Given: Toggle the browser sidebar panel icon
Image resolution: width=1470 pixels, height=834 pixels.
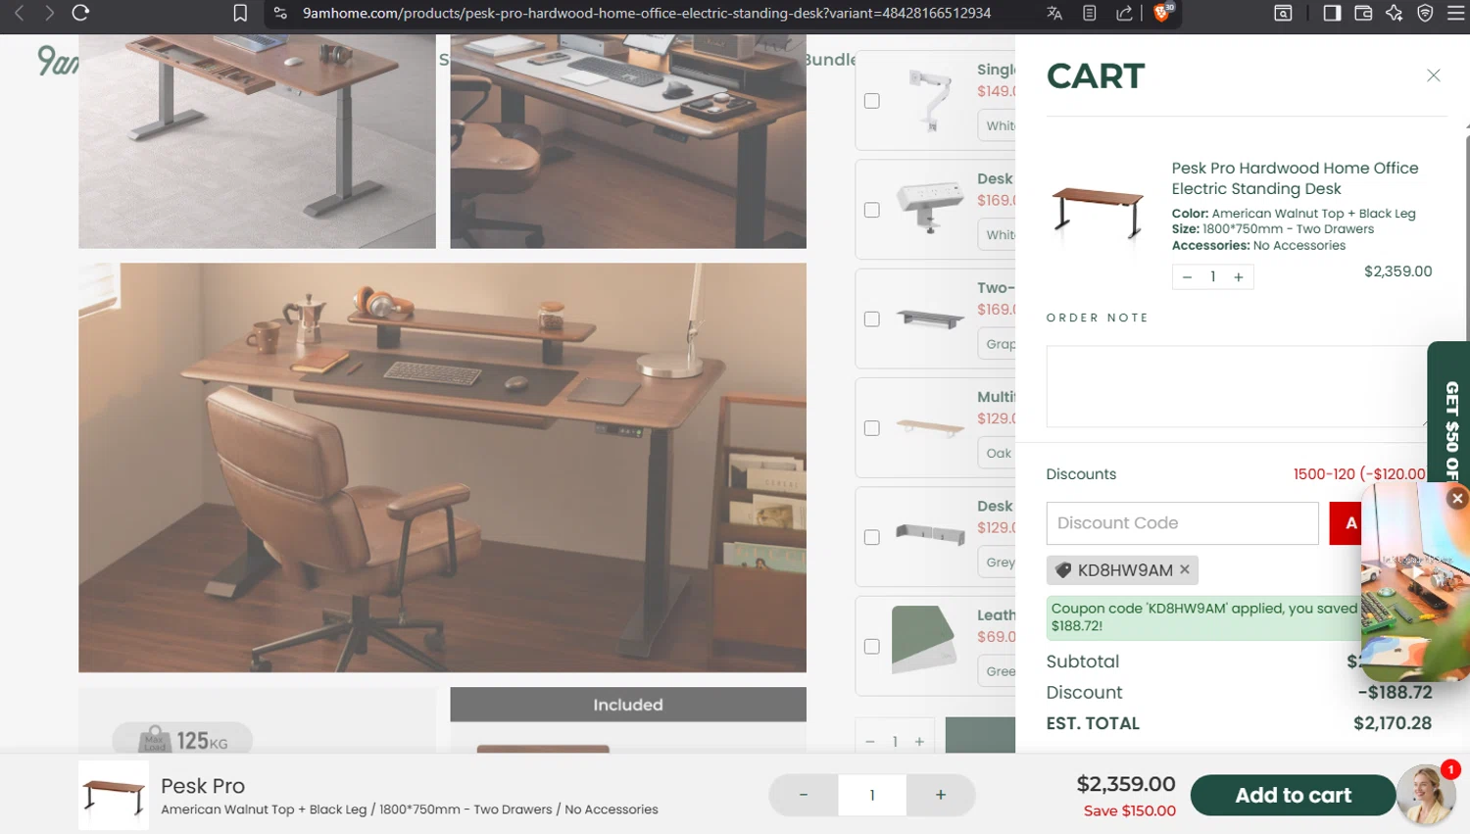Looking at the screenshot, I should (x=1332, y=13).
